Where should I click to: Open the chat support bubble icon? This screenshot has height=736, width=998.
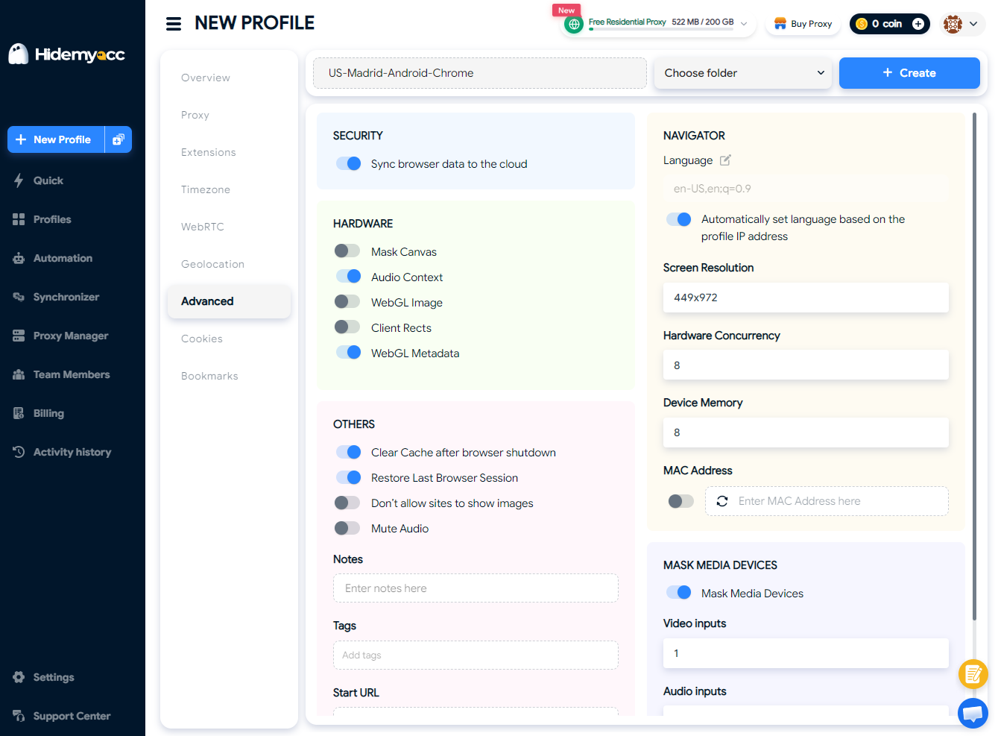pyautogui.click(x=973, y=714)
